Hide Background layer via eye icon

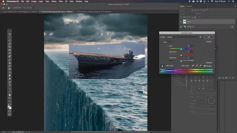tap(181, 27)
